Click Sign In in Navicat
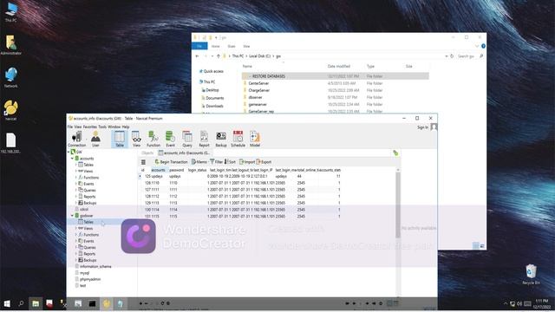The height and width of the screenshot is (312, 555). point(422,127)
